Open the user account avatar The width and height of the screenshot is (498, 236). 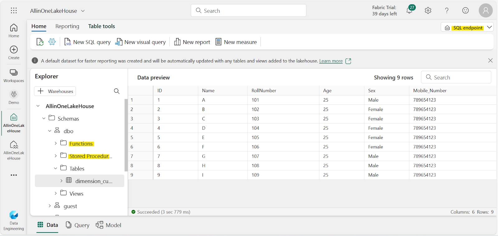tap(486, 11)
